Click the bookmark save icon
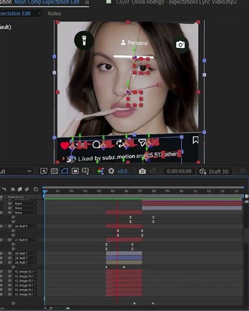The width and height of the screenshot is (249, 311). [196, 140]
